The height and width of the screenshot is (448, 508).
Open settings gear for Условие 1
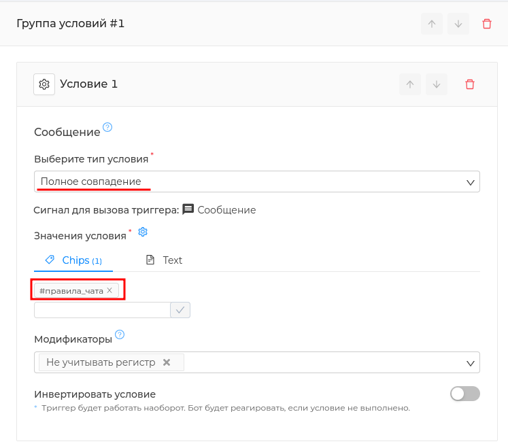click(44, 84)
